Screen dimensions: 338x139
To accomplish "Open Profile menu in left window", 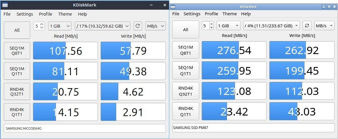I will point(45,14).
